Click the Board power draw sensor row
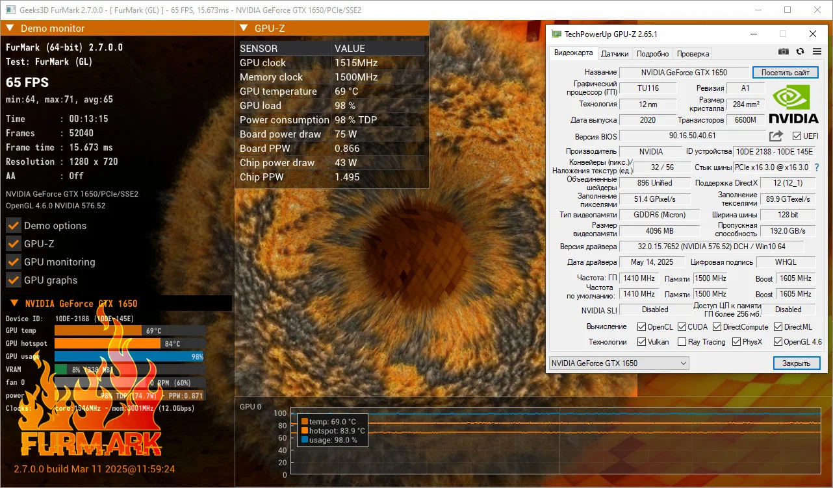833x488 pixels. click(331, 134)
